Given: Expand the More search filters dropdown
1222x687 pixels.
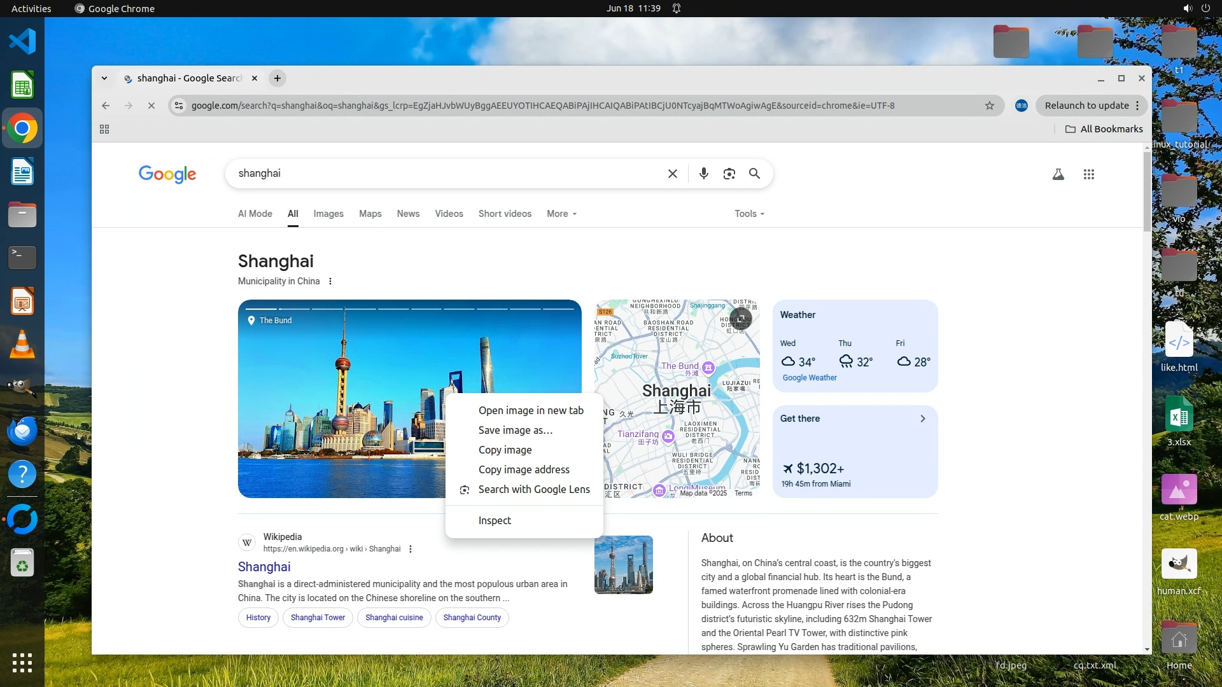Looking at the screenshot, I should click(x=561, y=214).
